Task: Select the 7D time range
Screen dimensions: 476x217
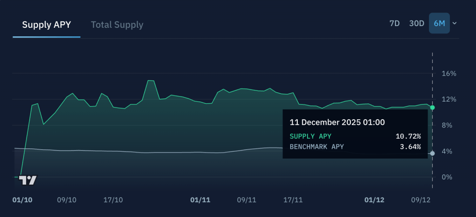Action: pos(394,23)
